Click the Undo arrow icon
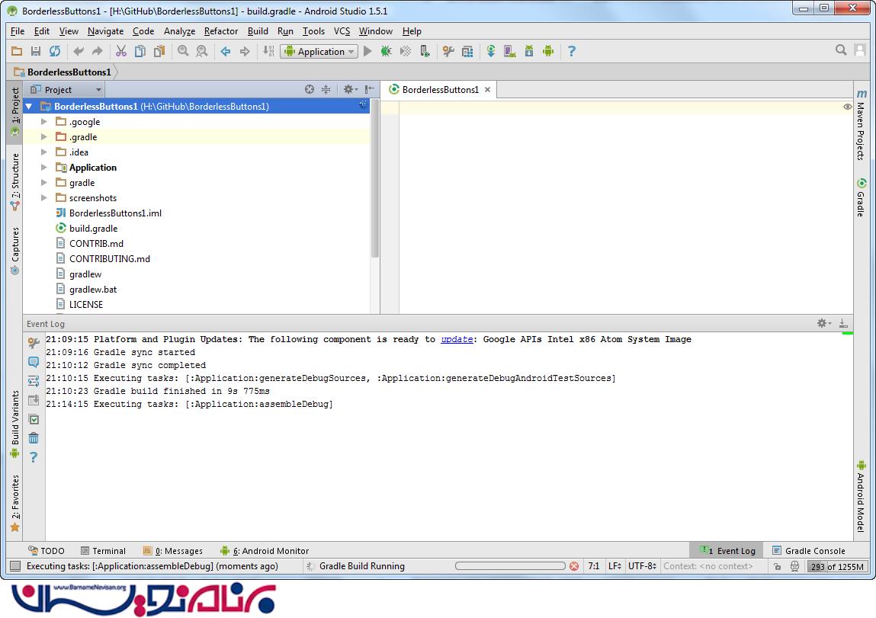The image size is (876, 618). [x=79, y=51]
